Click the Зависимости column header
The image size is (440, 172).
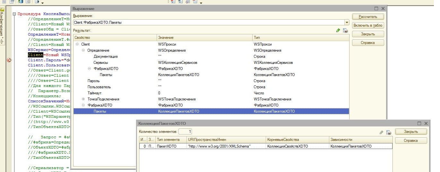[x=361, y=140]
